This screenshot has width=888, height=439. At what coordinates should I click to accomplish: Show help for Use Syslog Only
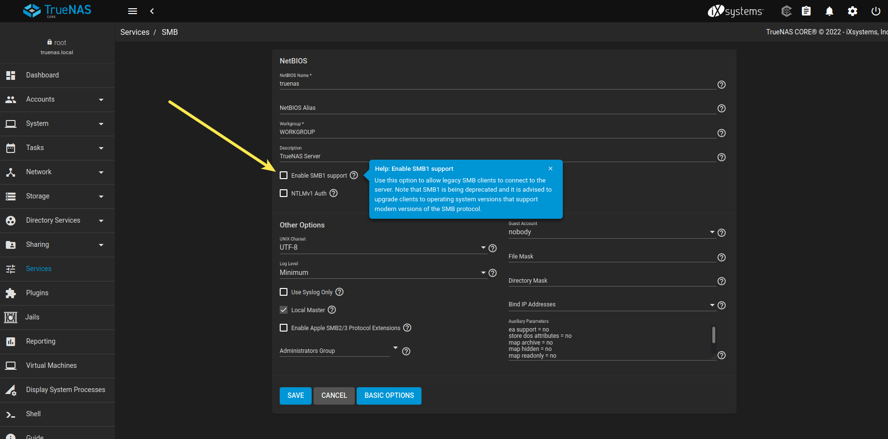coord(340,292)
